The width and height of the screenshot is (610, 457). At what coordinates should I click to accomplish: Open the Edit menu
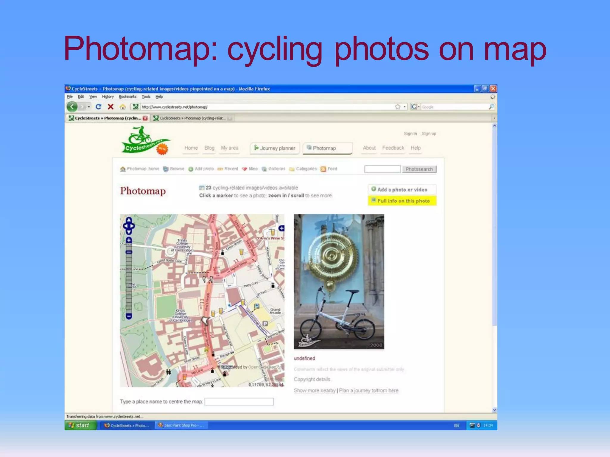(x=81, y=97)
